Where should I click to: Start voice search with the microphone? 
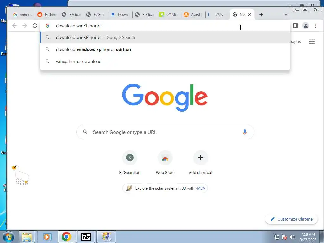(245, 132)
